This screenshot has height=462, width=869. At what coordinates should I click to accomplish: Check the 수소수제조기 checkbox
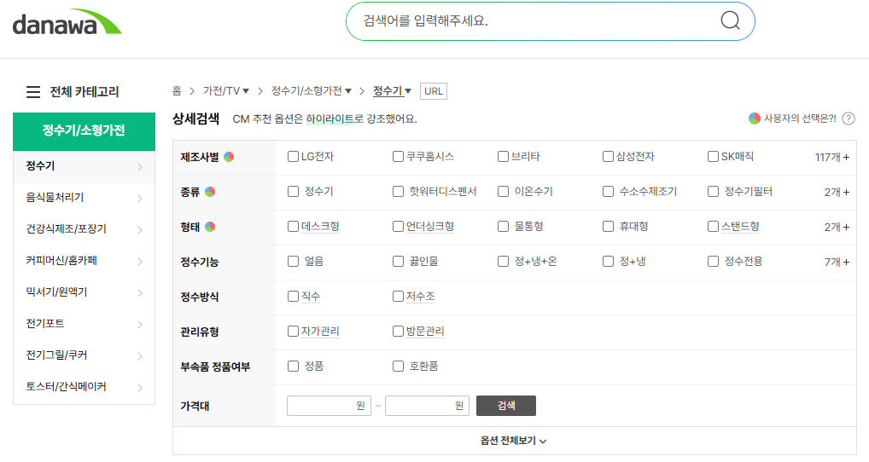point(608,192)
